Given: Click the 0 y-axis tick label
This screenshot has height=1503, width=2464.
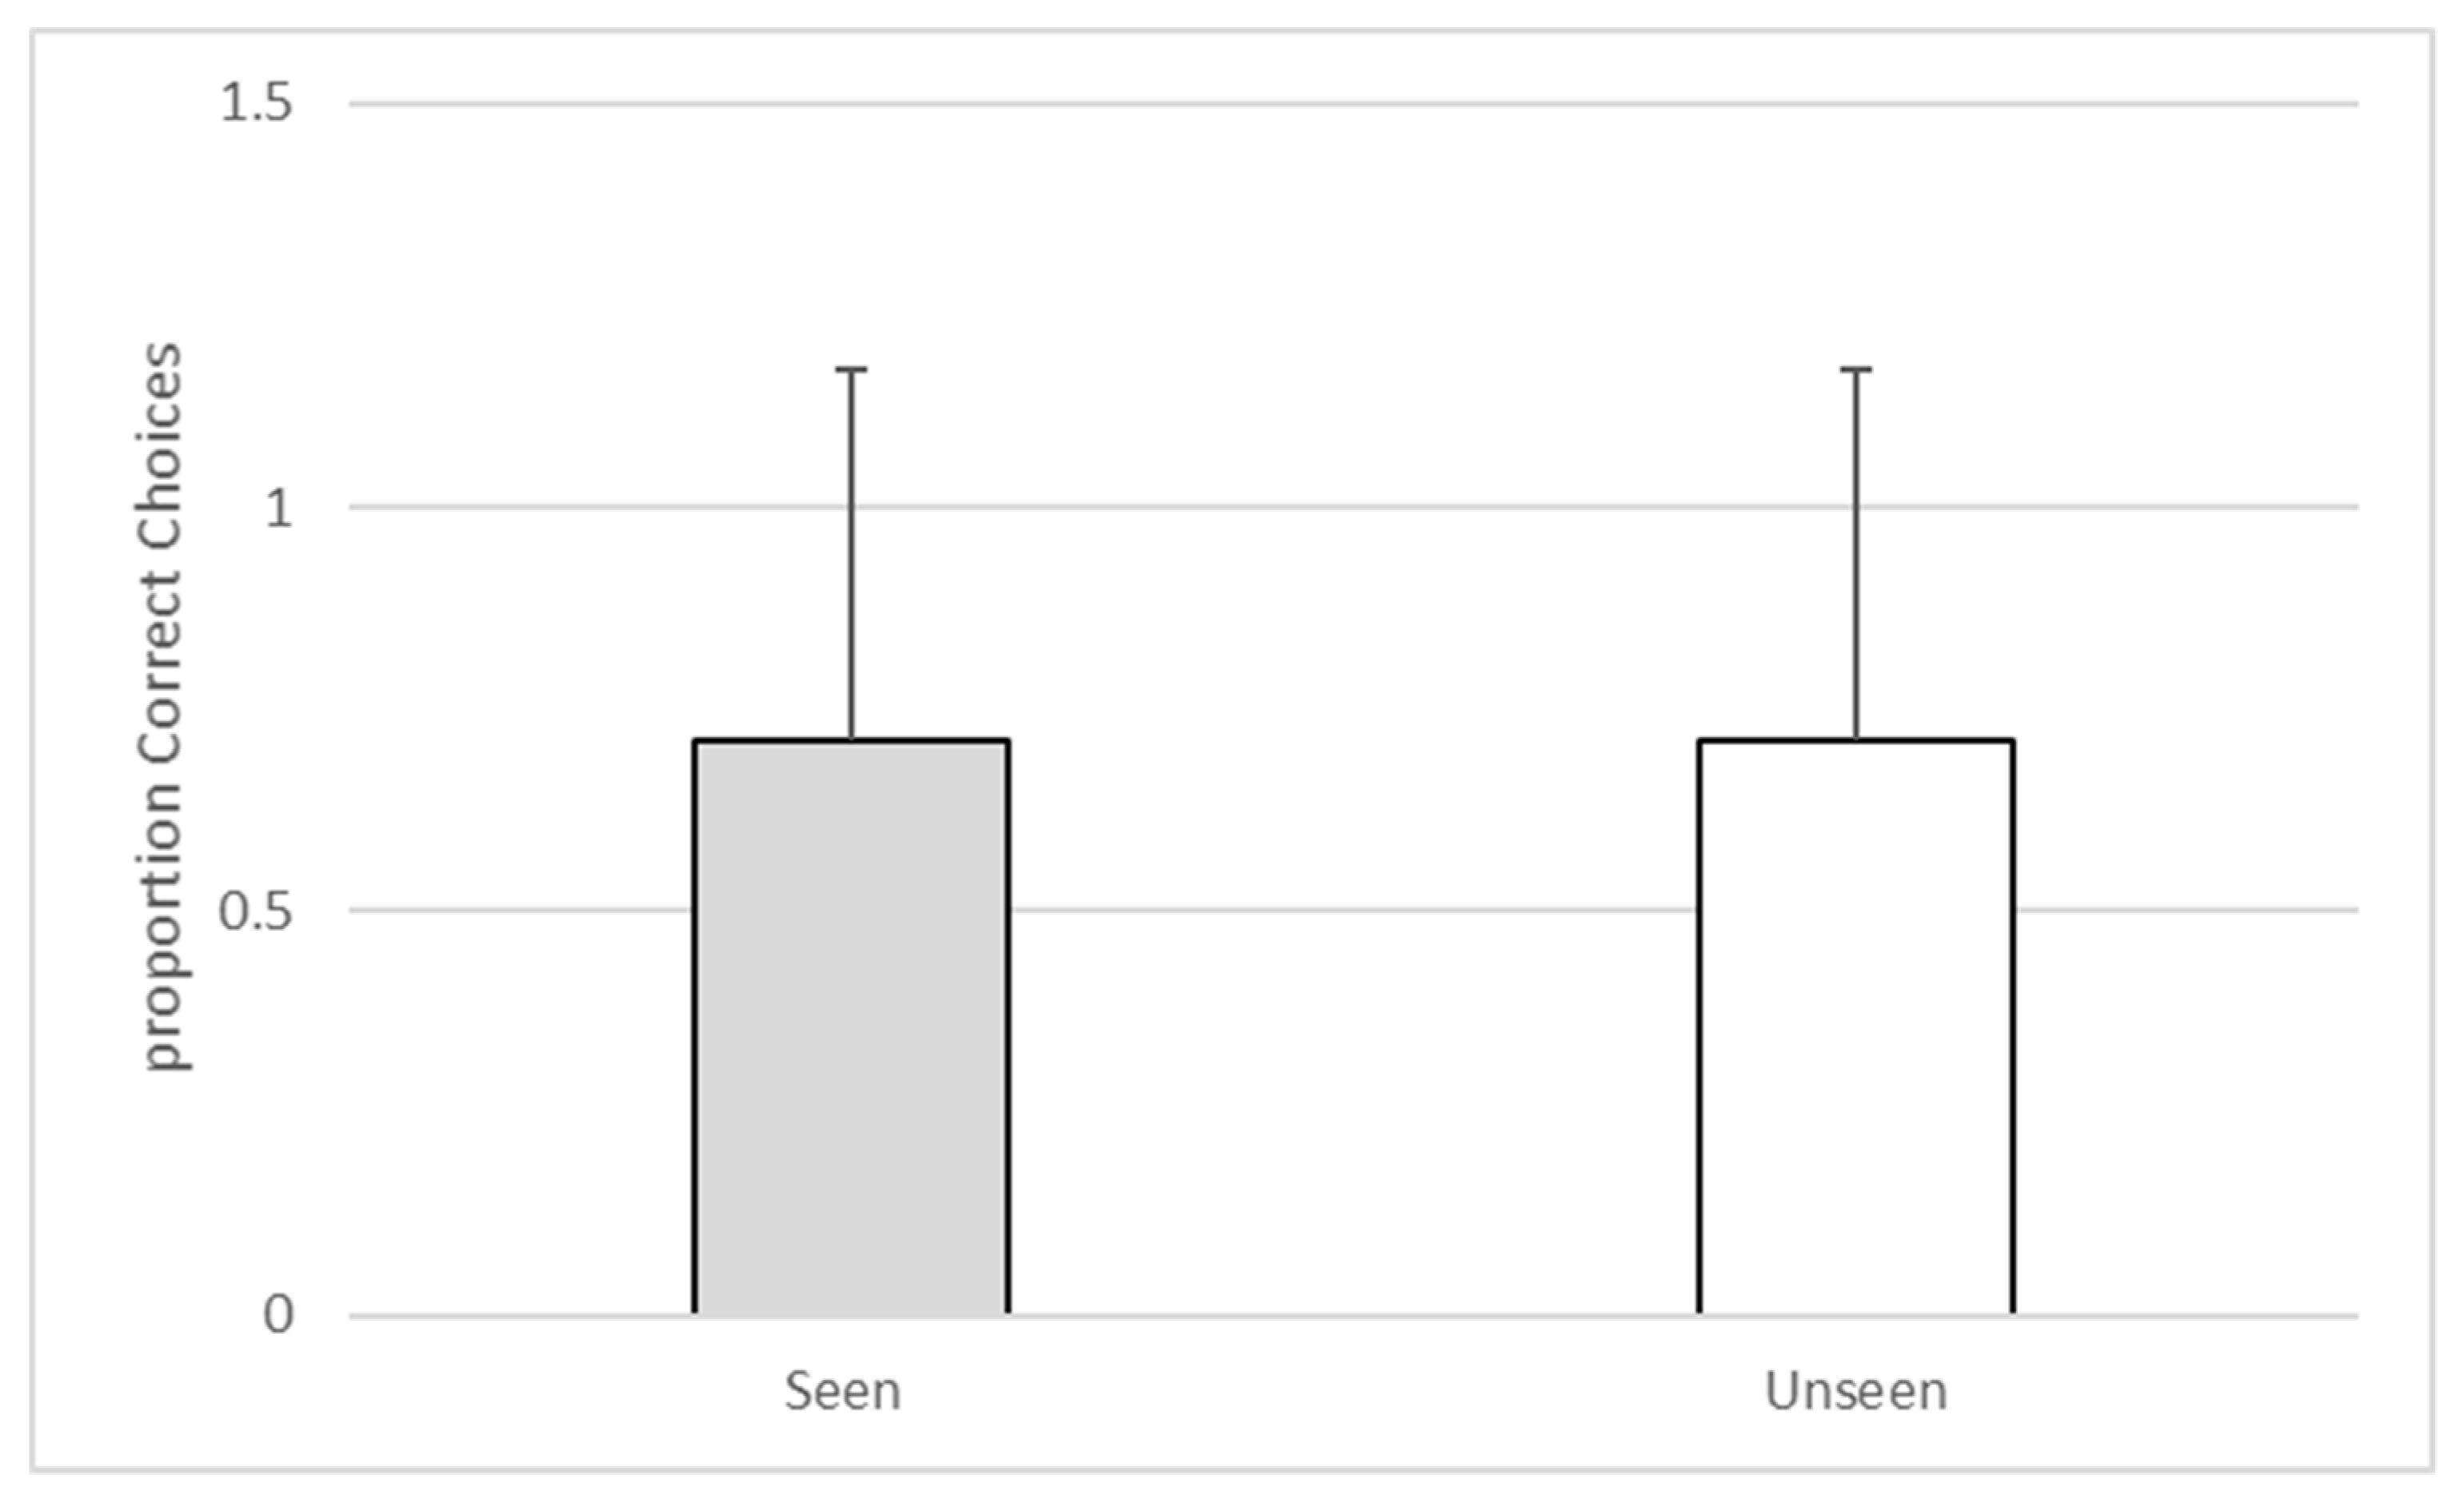Looking at the screenshot, I should coord(278,1315).
